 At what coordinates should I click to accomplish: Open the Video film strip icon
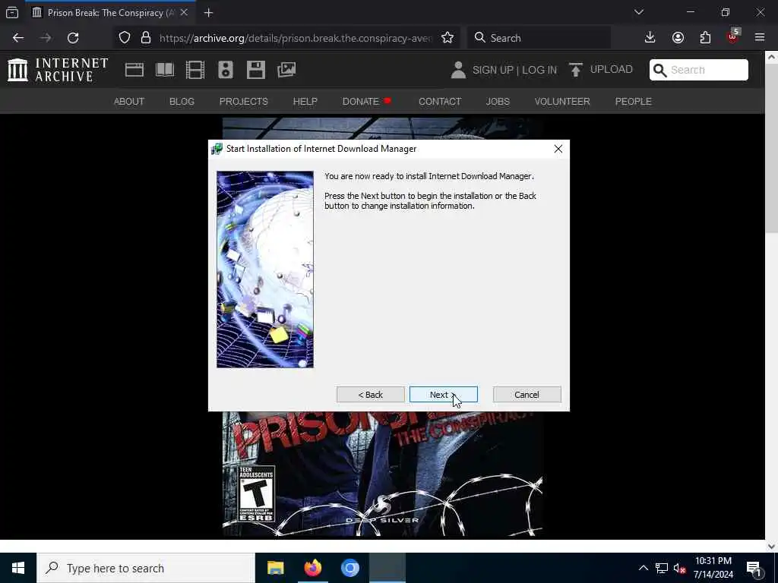tap(195, 70)
